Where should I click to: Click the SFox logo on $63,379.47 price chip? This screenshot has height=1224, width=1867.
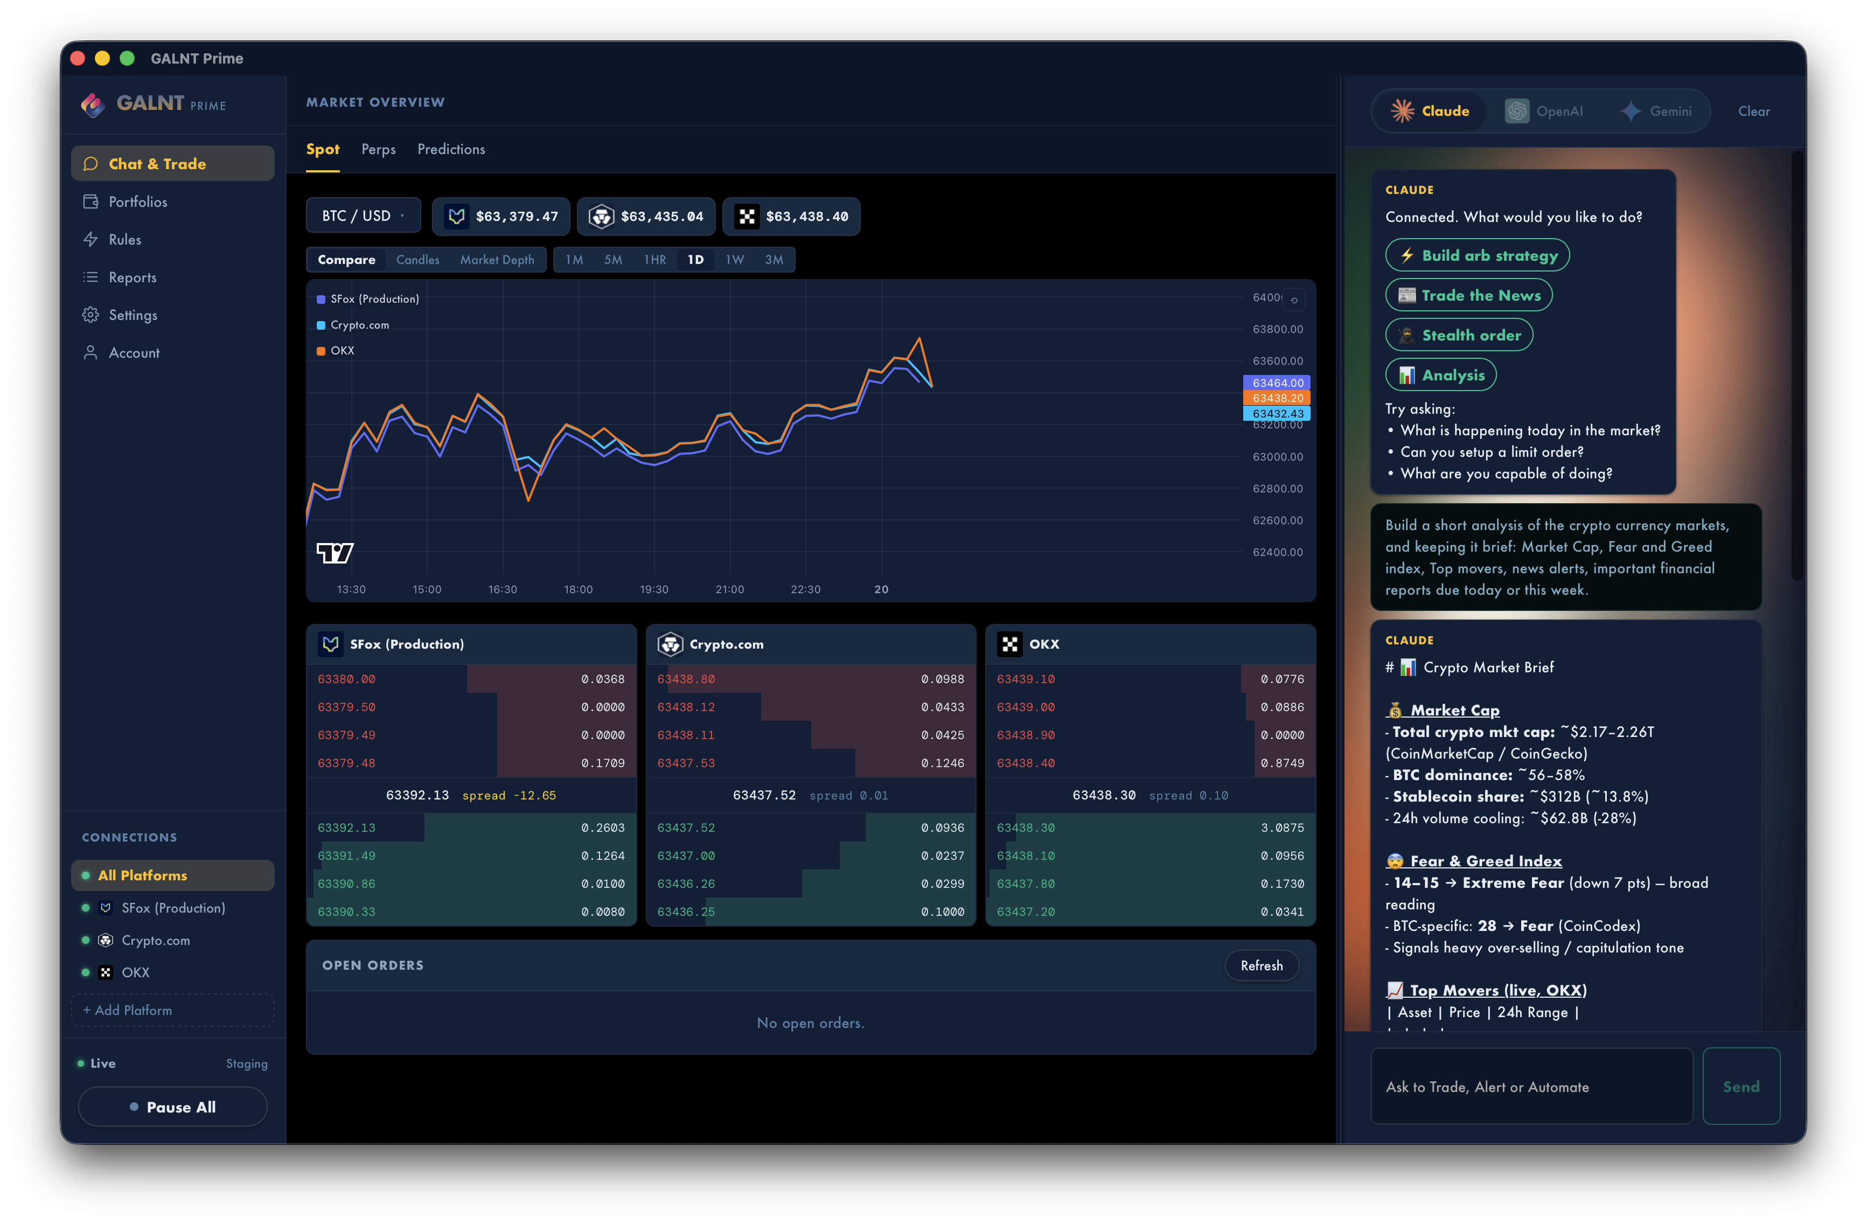(457, 217)
